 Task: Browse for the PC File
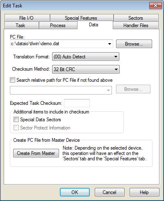(x=134, y=44)
